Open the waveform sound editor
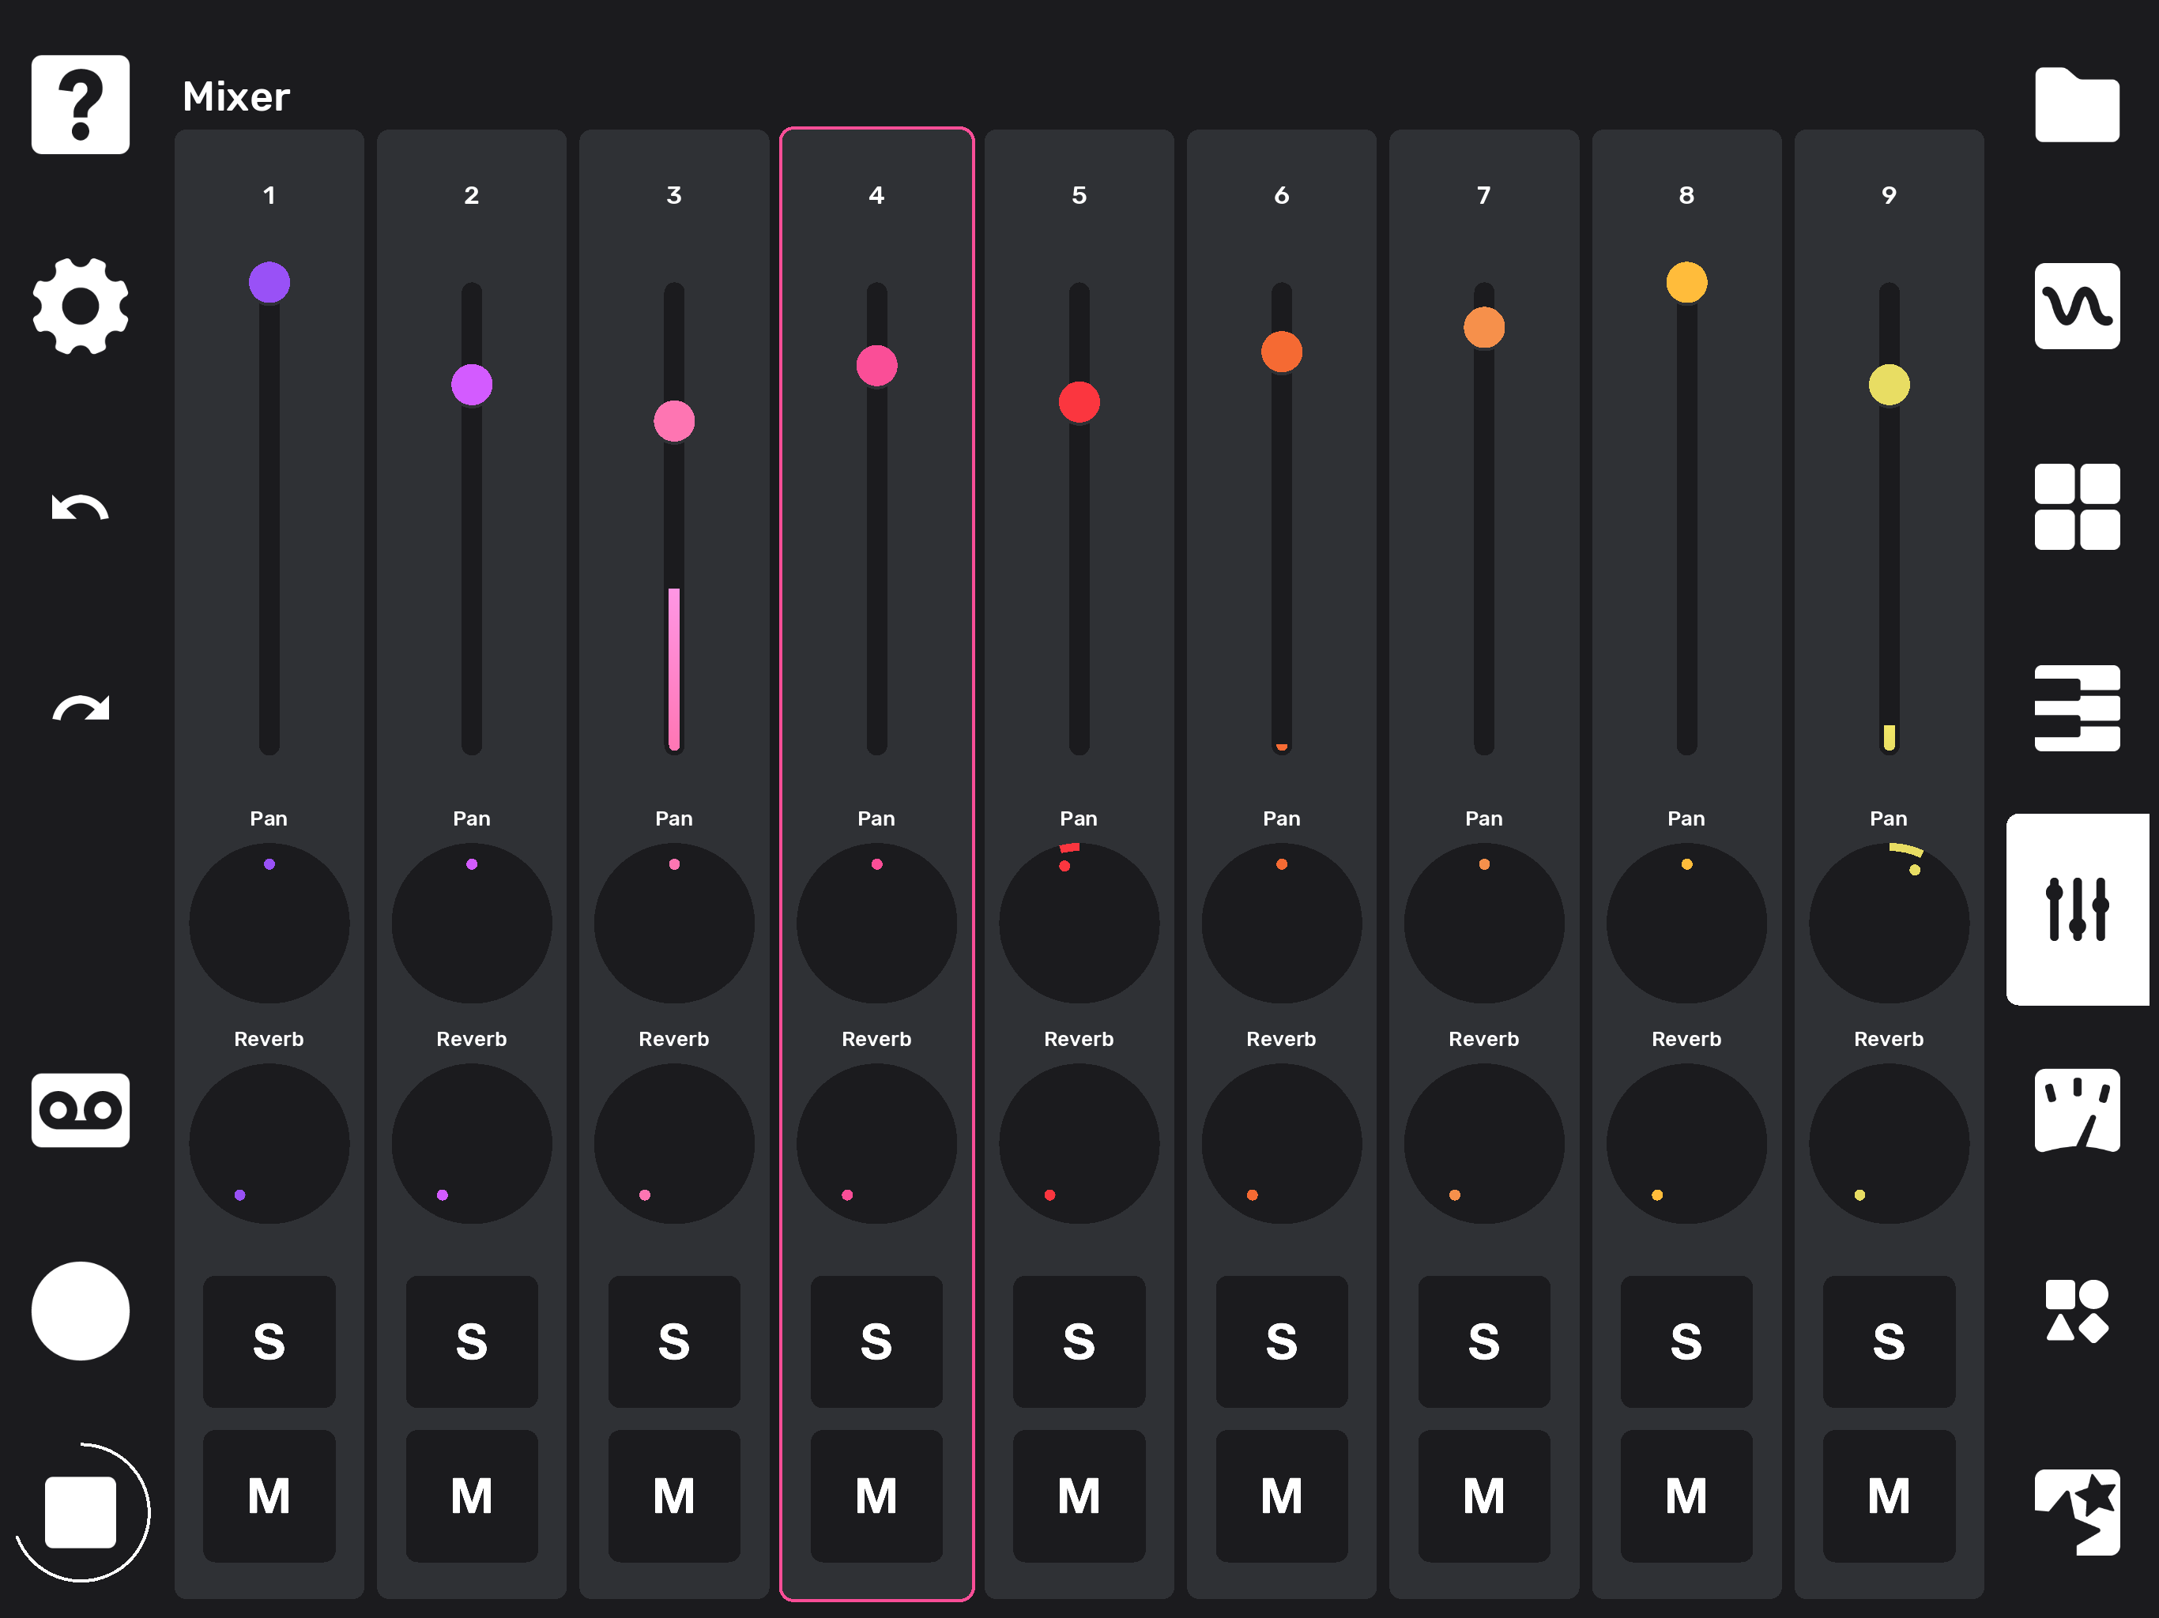Screen dimensions: 2159x1618 pyautogui.click(x=2077, y=307)
